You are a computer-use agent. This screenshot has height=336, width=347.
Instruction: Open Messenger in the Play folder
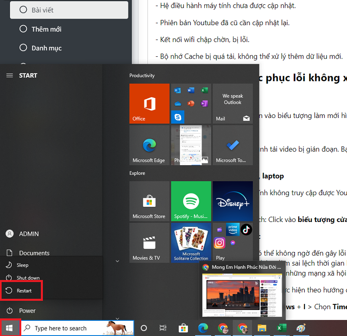tap(232, 243)
